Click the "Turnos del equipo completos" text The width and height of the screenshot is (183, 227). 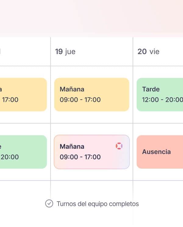(x=98, y=204)
